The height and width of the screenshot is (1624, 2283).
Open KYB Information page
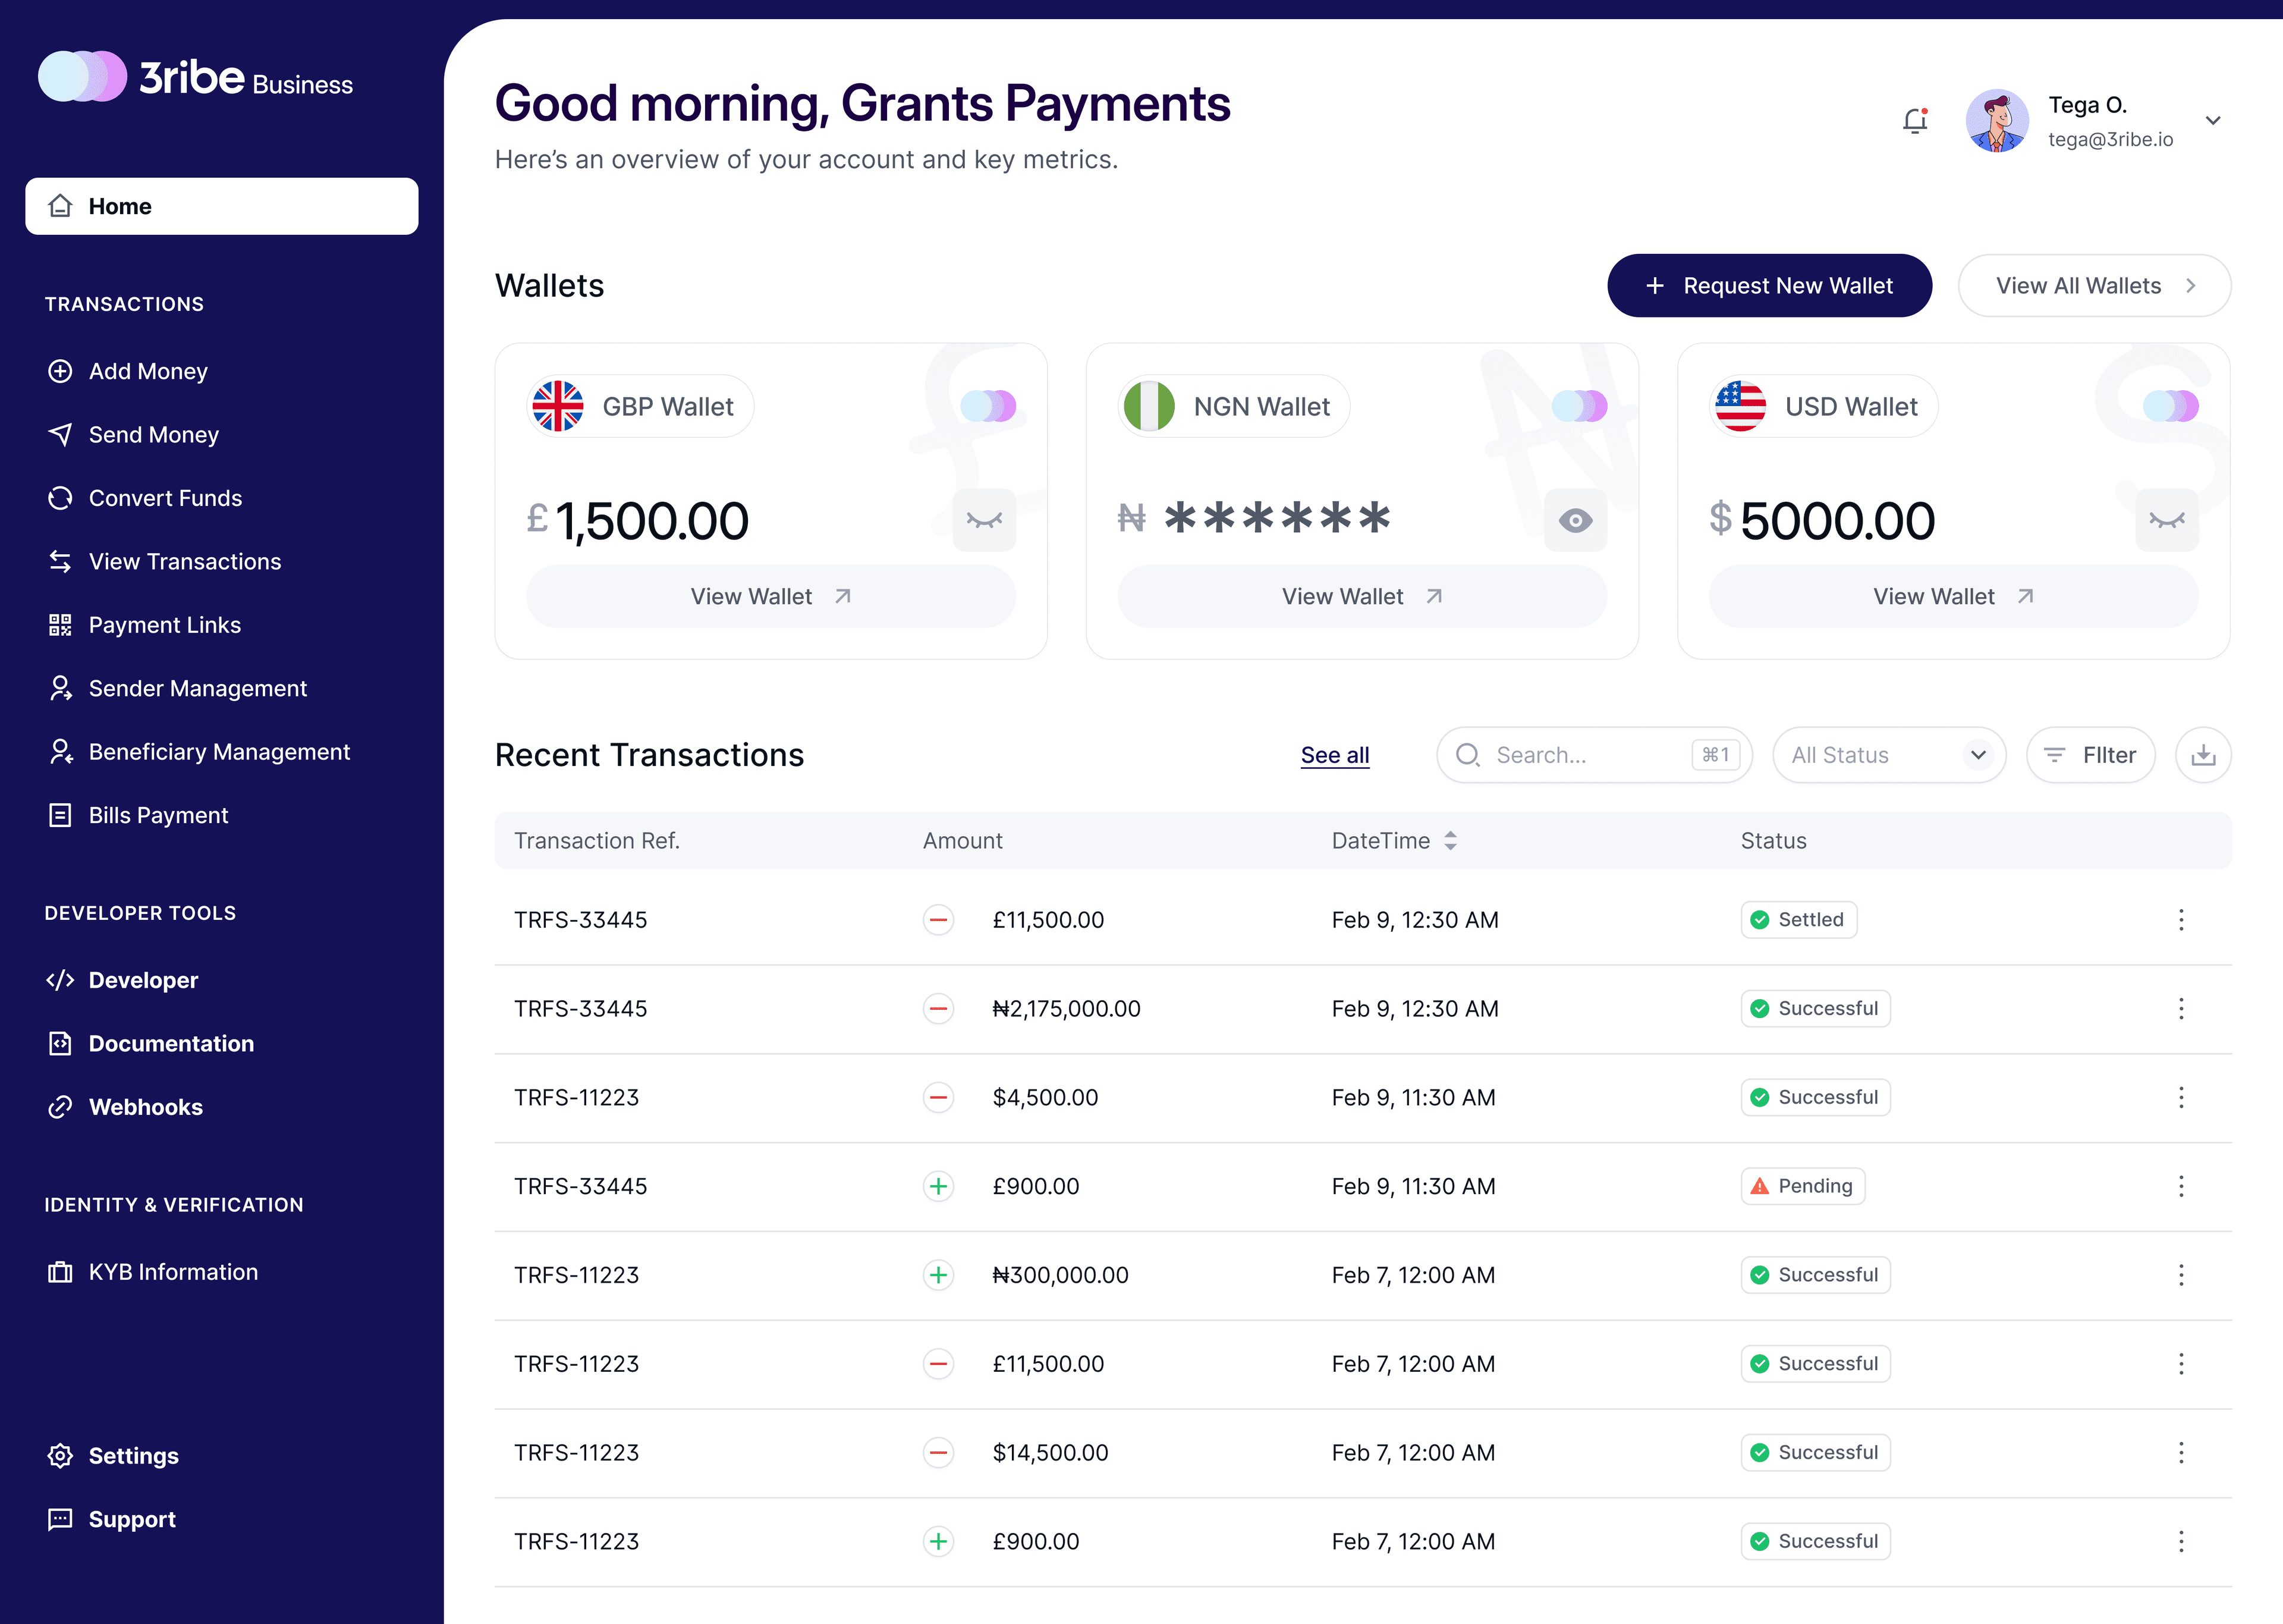[173, 1272]
